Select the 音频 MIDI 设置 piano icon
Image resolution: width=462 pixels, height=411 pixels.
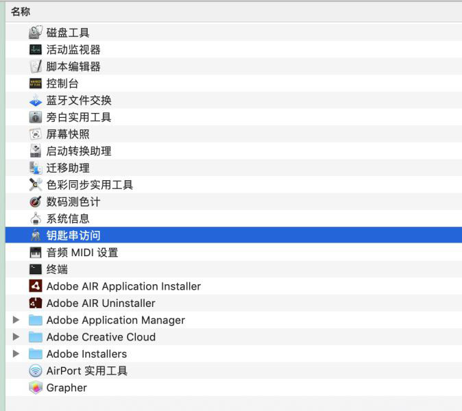(36, 252)
